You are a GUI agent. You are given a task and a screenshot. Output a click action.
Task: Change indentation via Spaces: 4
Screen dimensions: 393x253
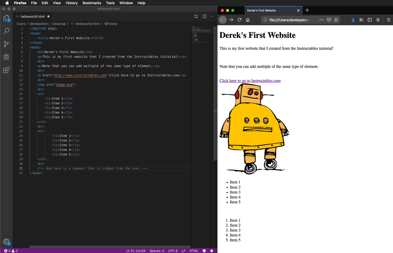[157, 251]
